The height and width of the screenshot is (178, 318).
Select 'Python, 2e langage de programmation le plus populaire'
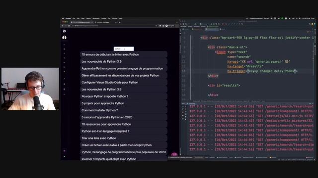124,152
